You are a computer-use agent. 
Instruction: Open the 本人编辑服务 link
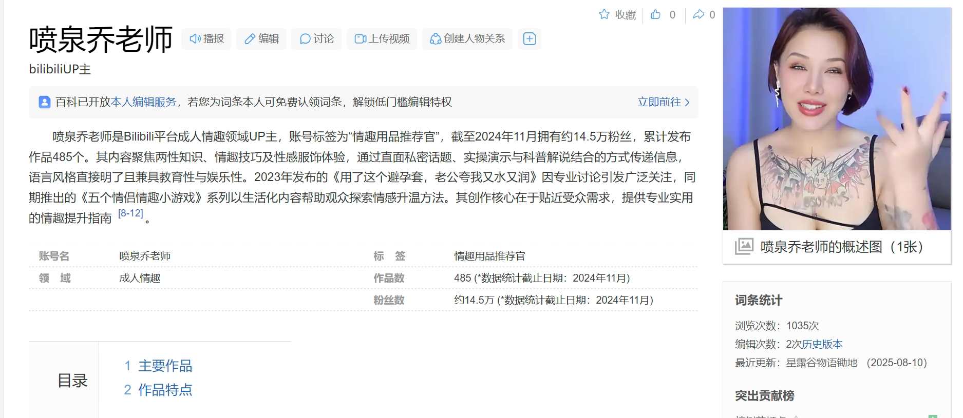coord(143,102)
